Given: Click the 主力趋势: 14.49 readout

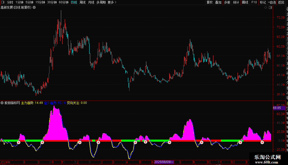Looking at the screenshot, I should point(32,103).
